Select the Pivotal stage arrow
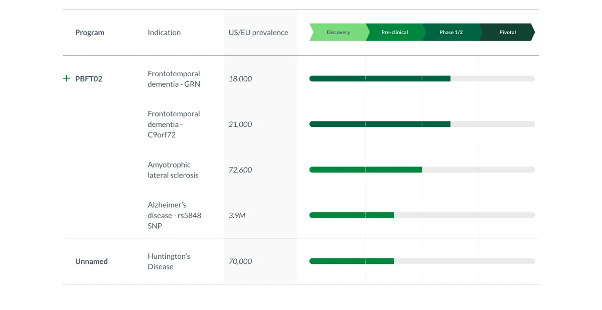The height and width of the screenshot is (310, 602). [507, 32]
